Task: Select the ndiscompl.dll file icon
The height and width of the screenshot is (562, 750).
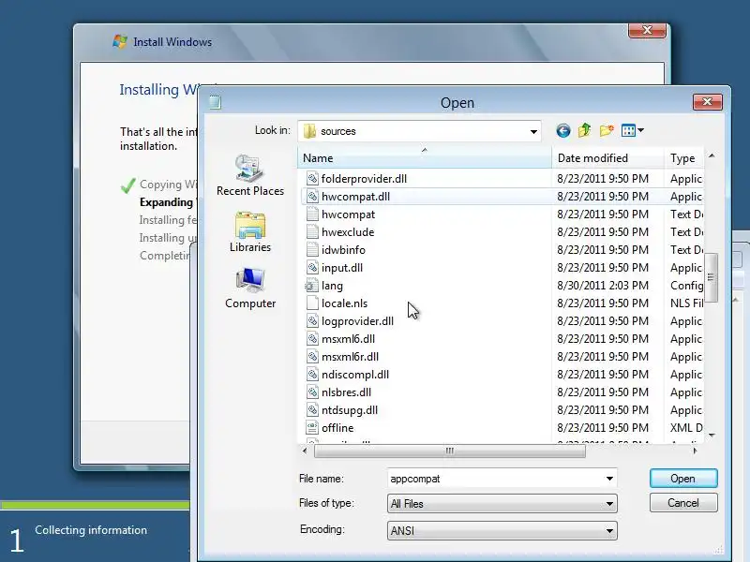Action: coord(312,374)
